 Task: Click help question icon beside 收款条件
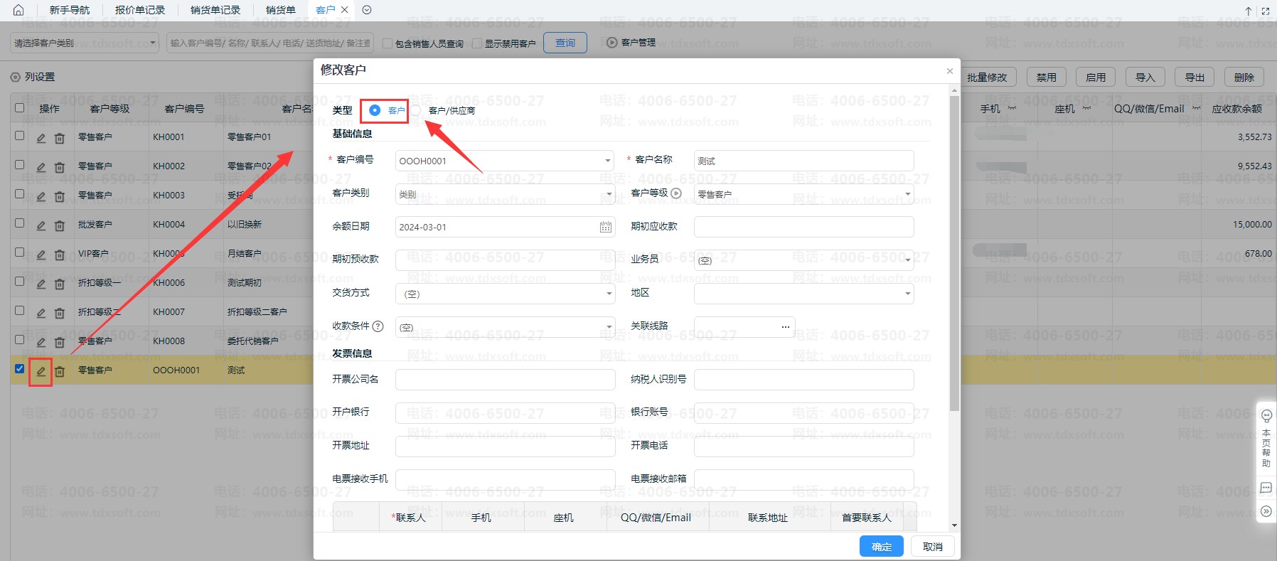click(x=378, y=326)
